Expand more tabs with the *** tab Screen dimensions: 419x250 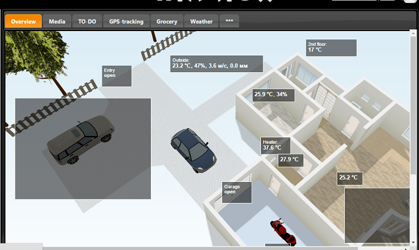pos(229,21)
